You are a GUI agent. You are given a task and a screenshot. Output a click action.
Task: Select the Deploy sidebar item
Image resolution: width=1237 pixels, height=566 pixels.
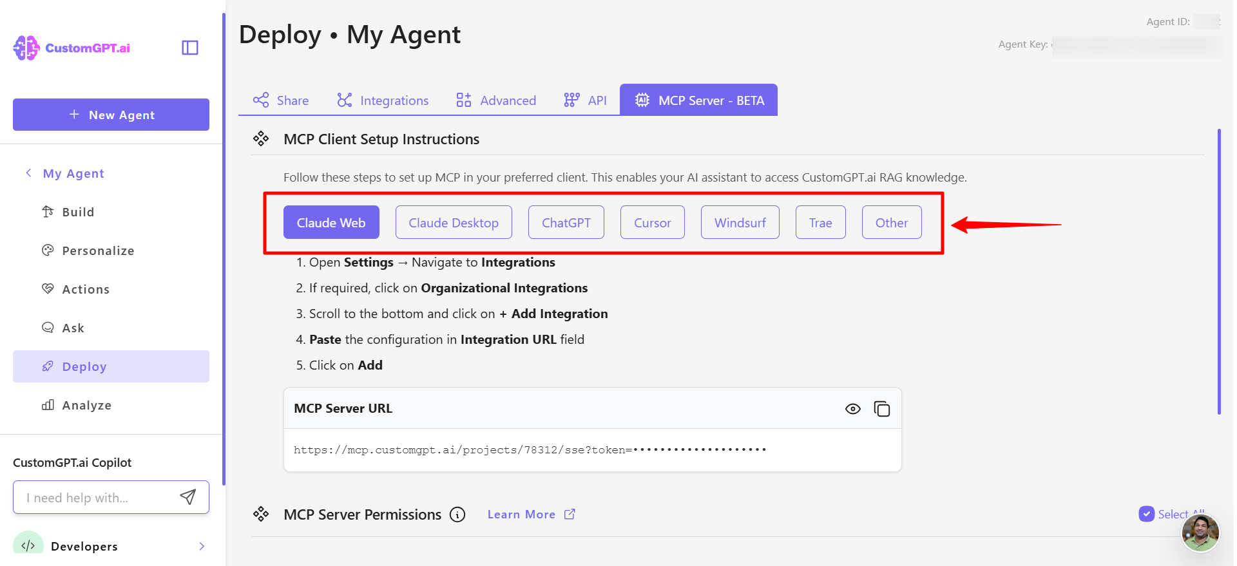point(111,366)
